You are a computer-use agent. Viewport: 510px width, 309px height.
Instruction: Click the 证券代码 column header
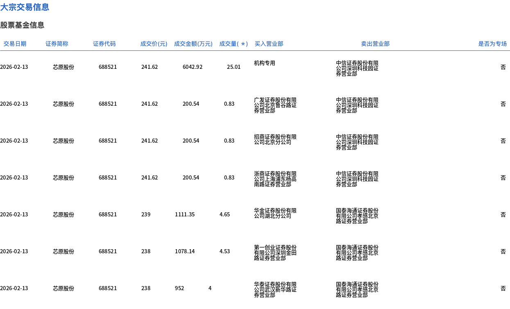[104, 44]
